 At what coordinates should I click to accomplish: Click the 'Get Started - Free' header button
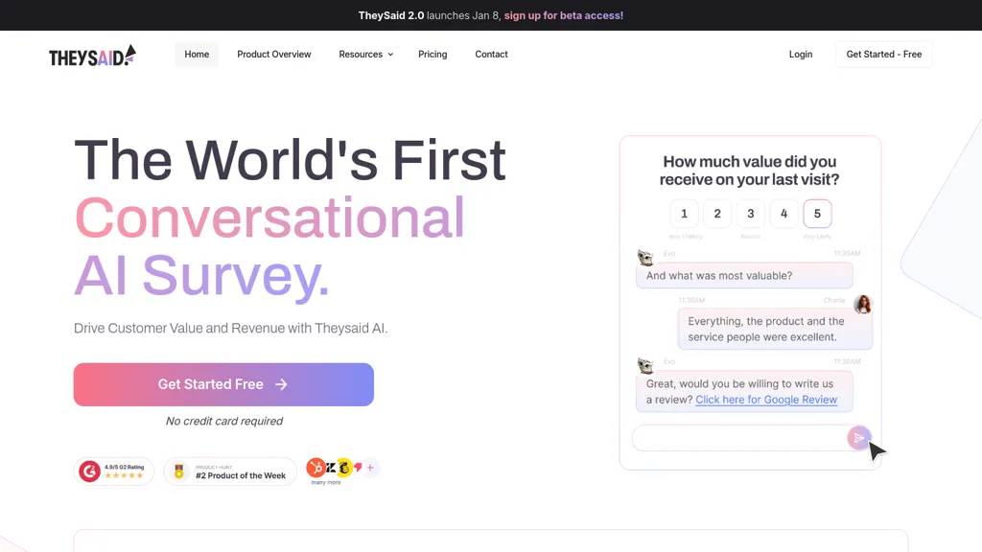click(x=883, y=55)
